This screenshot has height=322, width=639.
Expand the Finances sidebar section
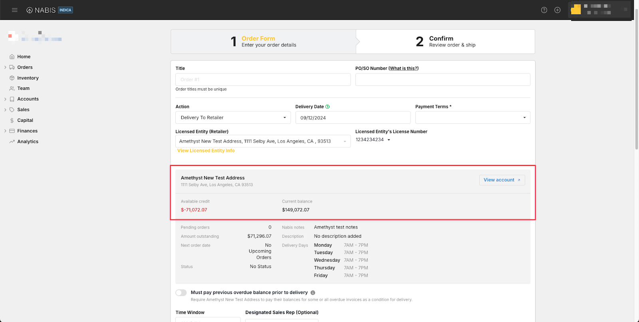coord(5,131)
